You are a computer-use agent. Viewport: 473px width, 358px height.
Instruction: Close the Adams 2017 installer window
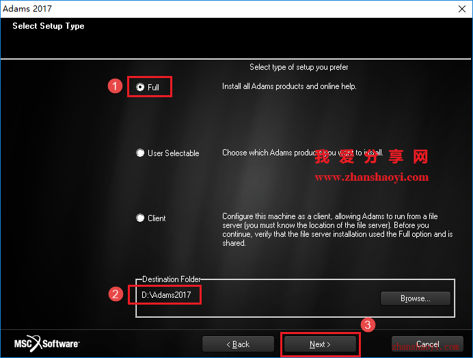pyautogui.click(x=462, y=9)
